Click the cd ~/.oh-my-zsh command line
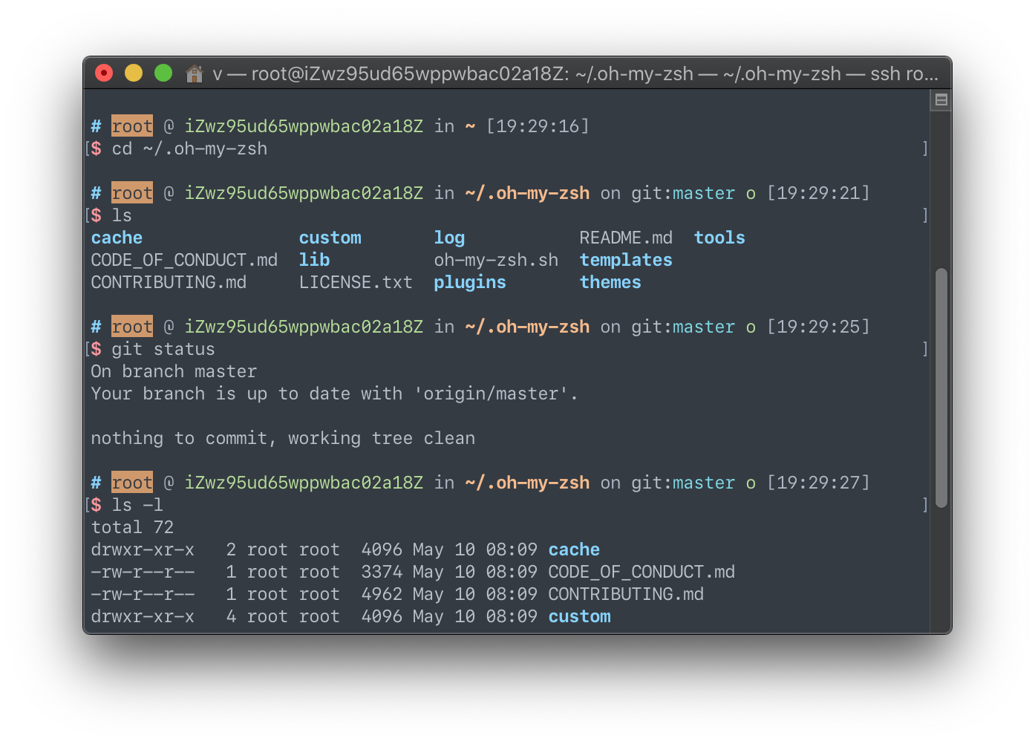Image resolution: width=1035 pixels, height=744 pixels. pos(189,149)
